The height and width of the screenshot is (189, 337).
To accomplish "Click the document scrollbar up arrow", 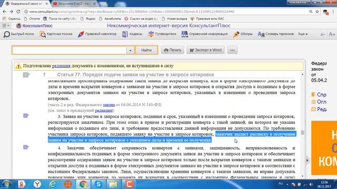I will pyautogui.click(x=303, y=75).
